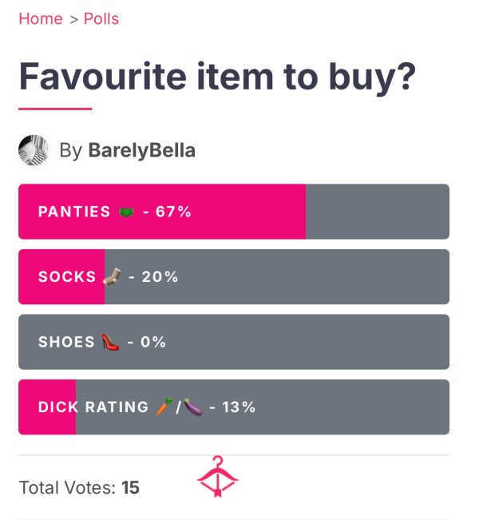Open the BarelyBella username link
The height and width of the screenshot is (520, 479).
141,150
